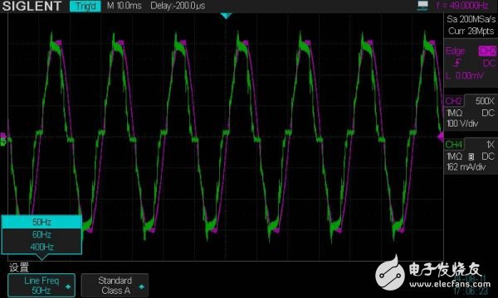Click the bandwidth limit B icon in CH4 panel
This screenshot has height=298, width=498.
tap(471, 156)
